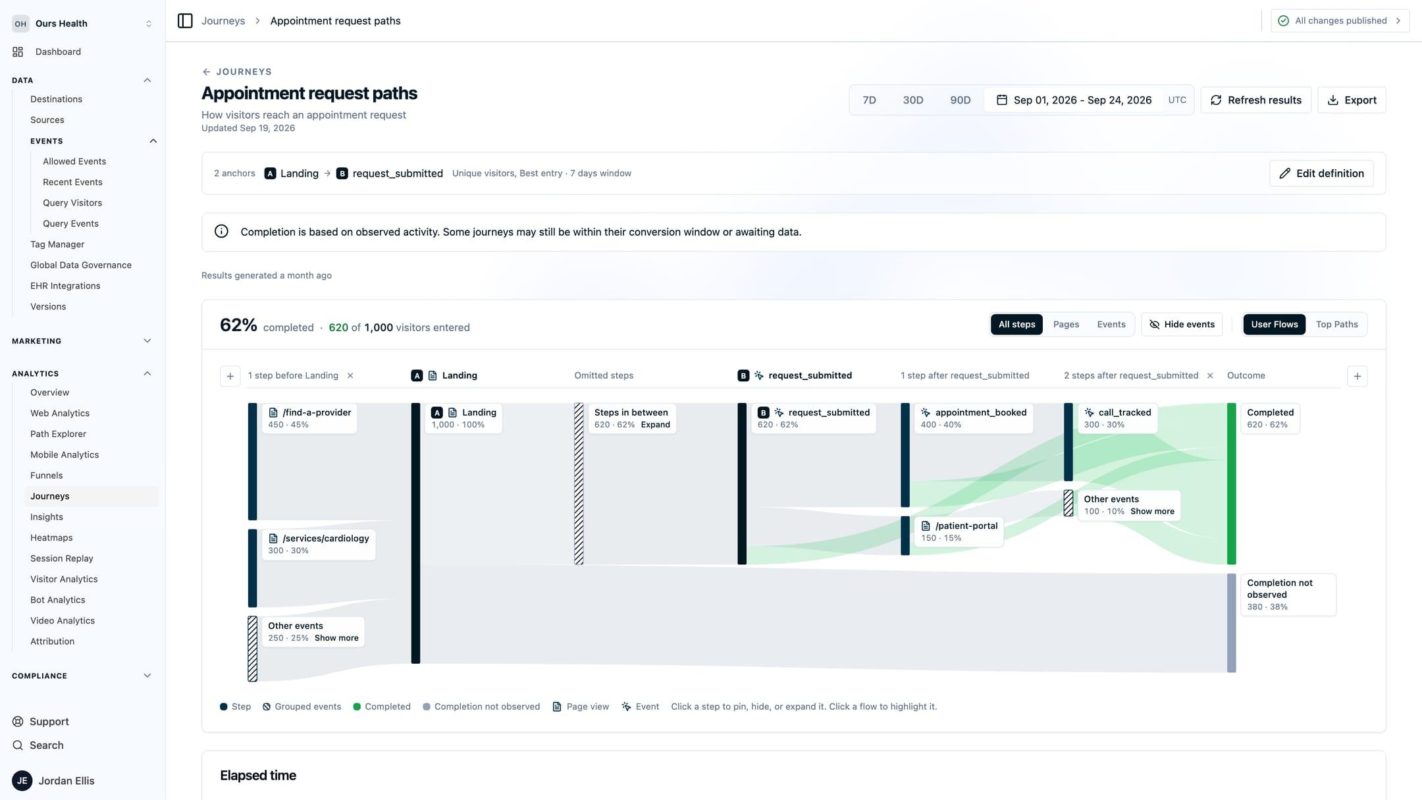Click 'Show more' on Other events 250 · 25%
Screen dimensions: 1422x800
tap(336, 638)
